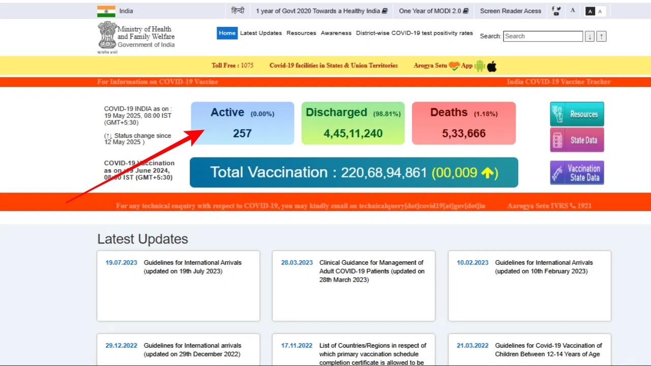Click the search down arrow button

point(590,36)
